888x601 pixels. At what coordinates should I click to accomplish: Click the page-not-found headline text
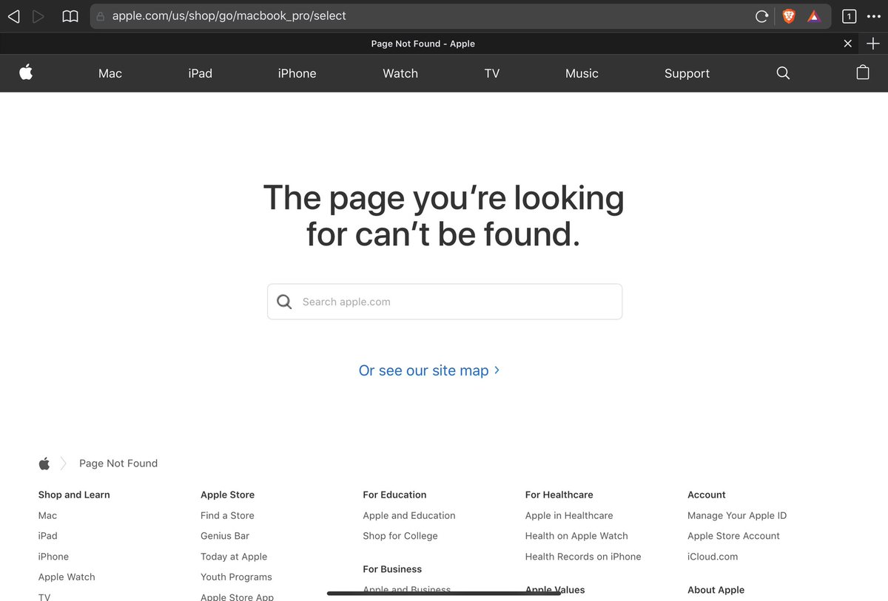444,216
